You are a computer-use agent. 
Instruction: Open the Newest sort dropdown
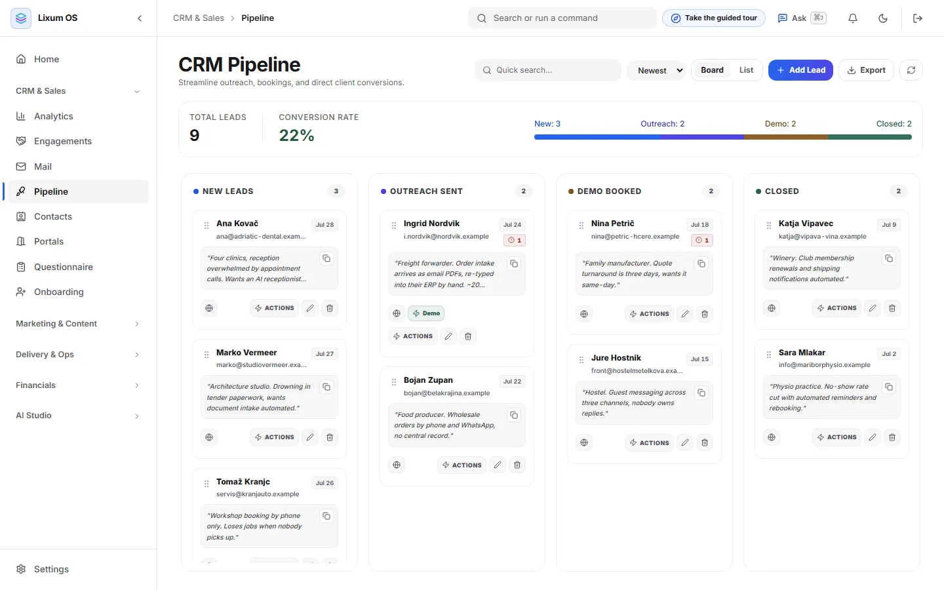[656, 70]
